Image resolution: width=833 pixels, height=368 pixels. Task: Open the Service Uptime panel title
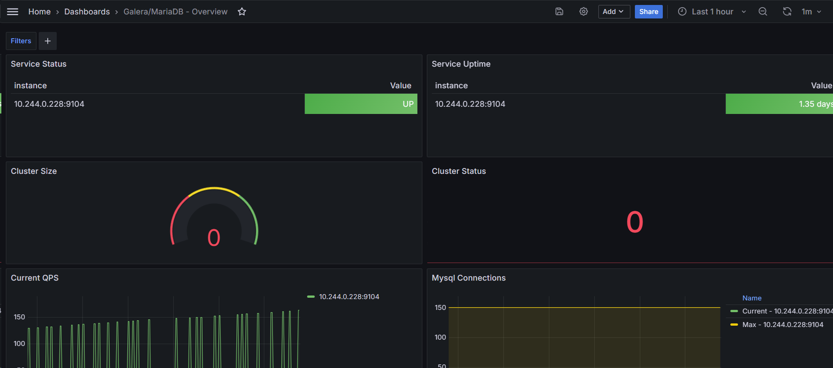click(x=461, y=64)
